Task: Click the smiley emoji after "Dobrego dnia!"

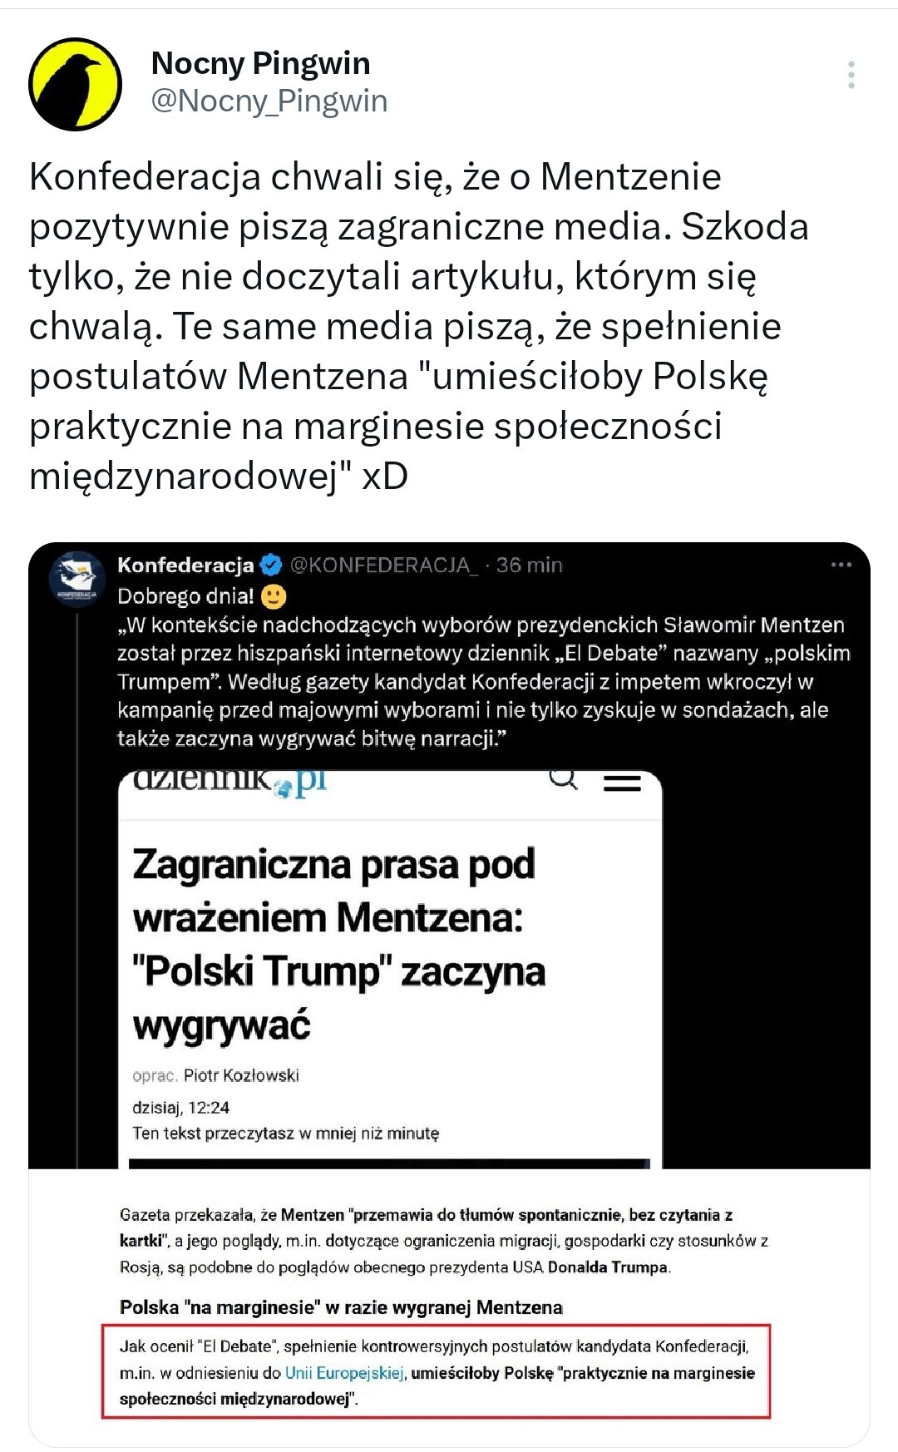Action: click(274, 596)
